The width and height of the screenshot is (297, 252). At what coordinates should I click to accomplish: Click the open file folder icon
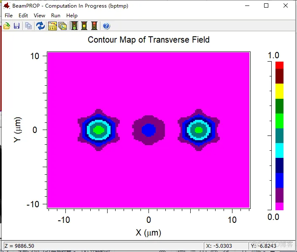7,26
